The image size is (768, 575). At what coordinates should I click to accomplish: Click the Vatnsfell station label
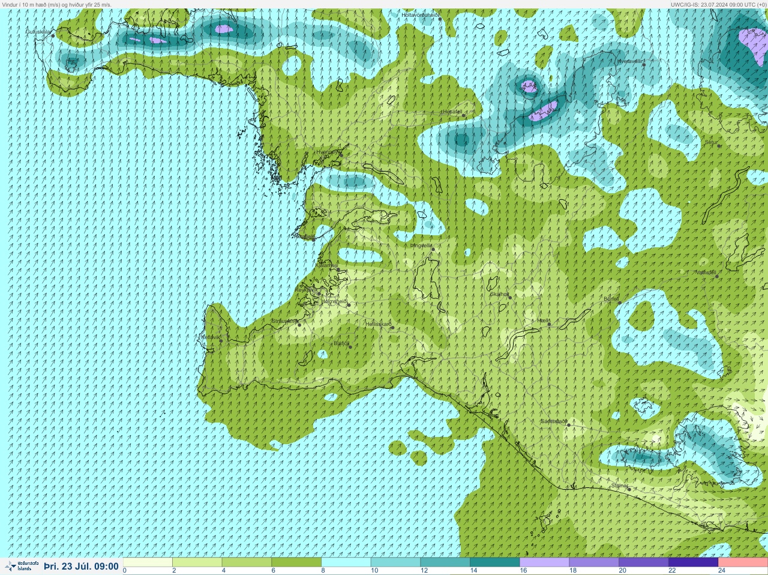point(706,272)
